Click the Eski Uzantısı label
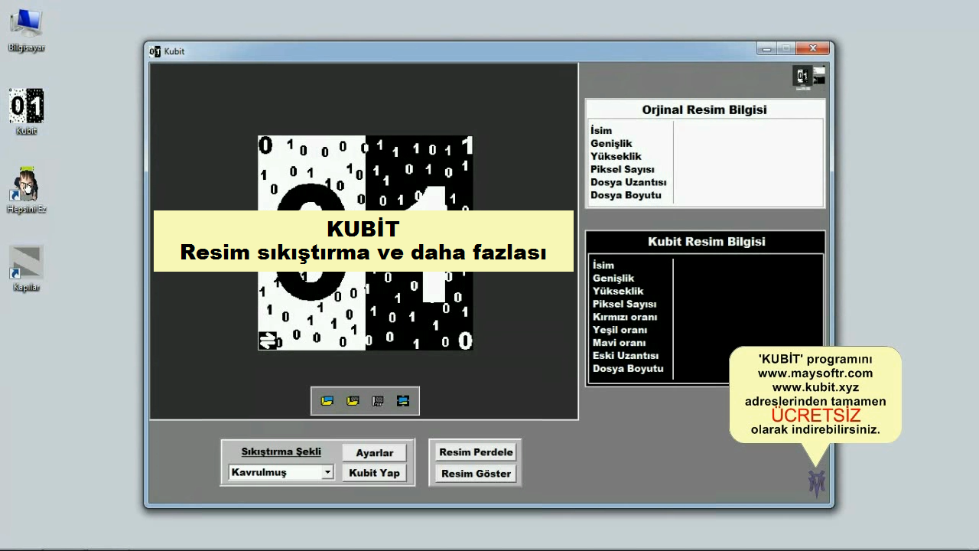979x551 pixels. coord(626,356)
